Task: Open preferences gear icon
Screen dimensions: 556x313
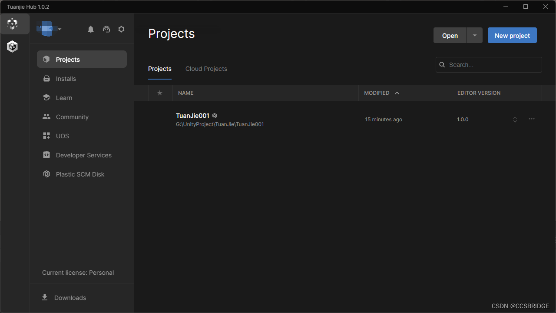Action: 121,29
